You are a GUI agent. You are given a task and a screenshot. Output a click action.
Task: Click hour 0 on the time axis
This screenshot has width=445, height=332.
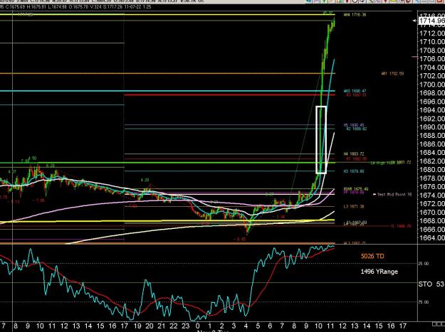pyautogui.click(x=198, y=326)
